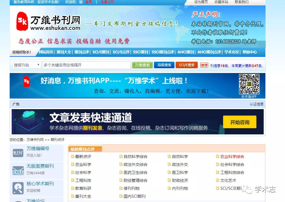Click 联系我们 in the top bar
285x202 pixels.
(242, 2)
